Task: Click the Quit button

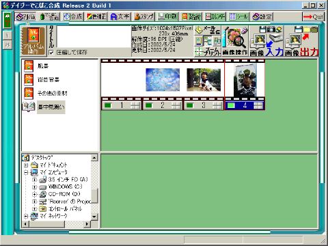Action: [313, 17]
